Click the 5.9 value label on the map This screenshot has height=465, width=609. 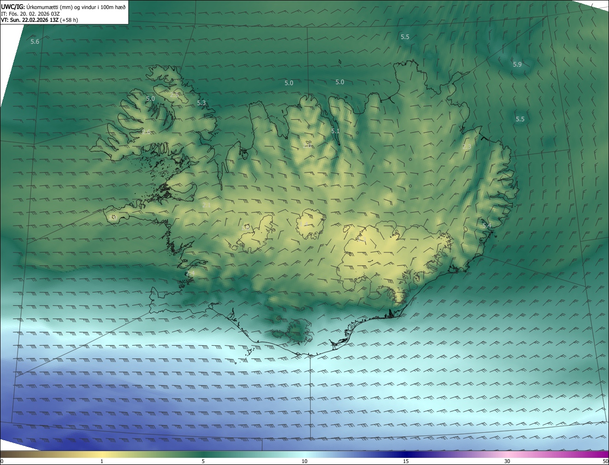point(517,64)
